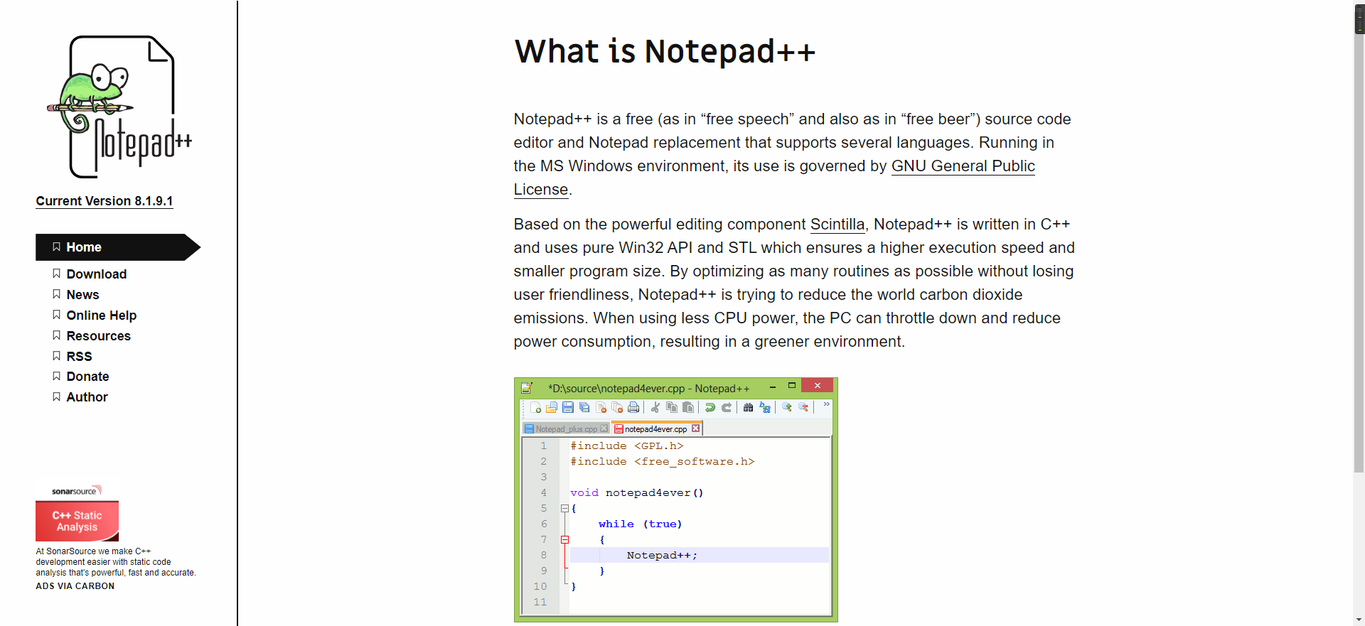
Task: Follow the Scintilla link
Action: [x=837, y=225]
